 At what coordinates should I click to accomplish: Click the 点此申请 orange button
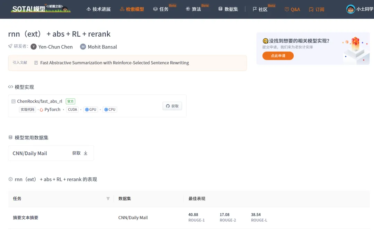(x=278, y=56)
